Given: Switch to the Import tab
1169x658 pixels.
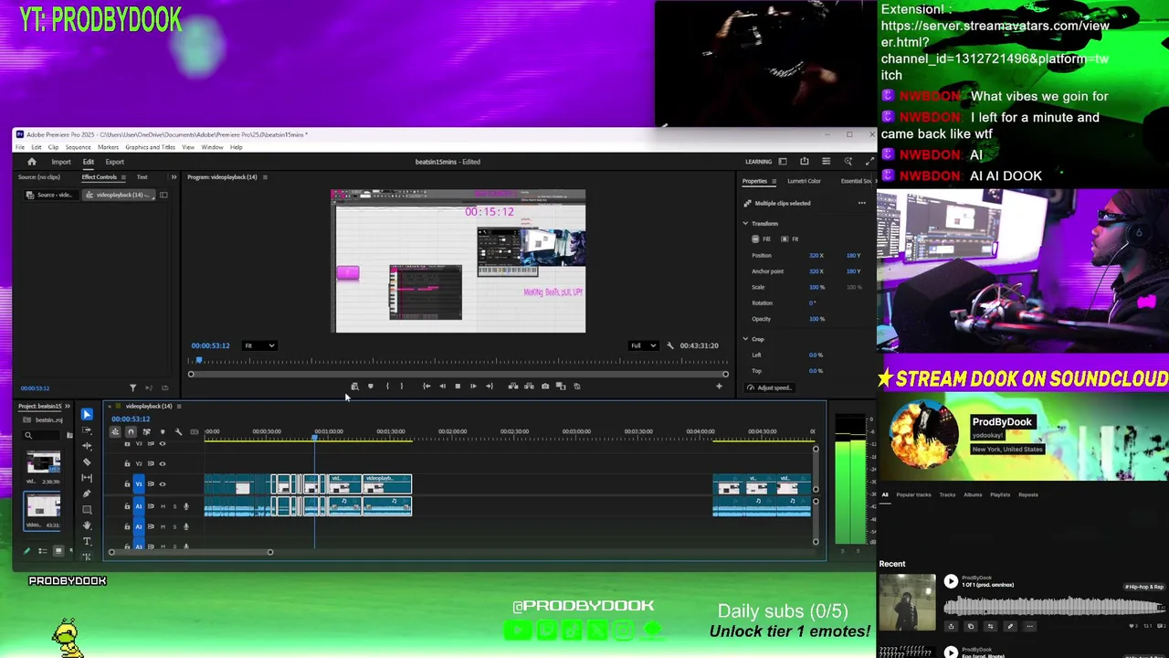Looking at the screenshot, I should pos(61,162).
